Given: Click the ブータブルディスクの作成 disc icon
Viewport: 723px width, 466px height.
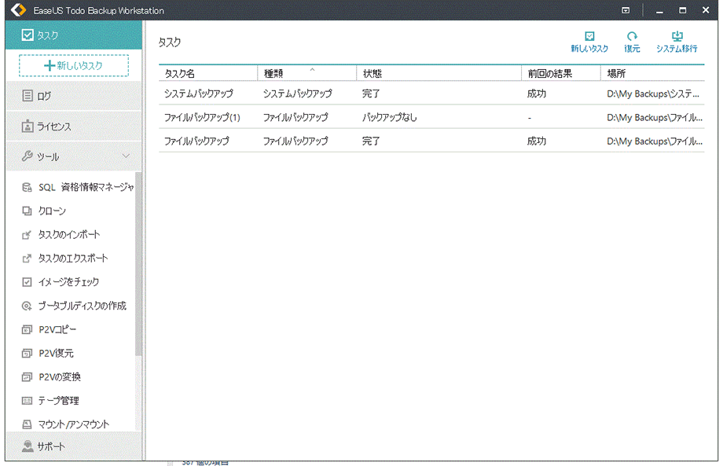Looking at the screenshot, I should 27,306.
